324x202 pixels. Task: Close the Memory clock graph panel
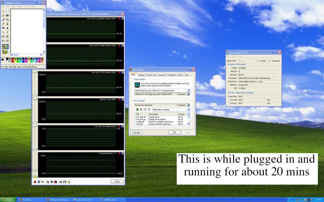[x=123, y=100]
